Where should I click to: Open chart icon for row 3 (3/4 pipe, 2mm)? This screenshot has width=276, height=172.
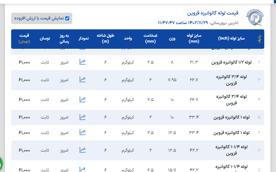point(82,80)
